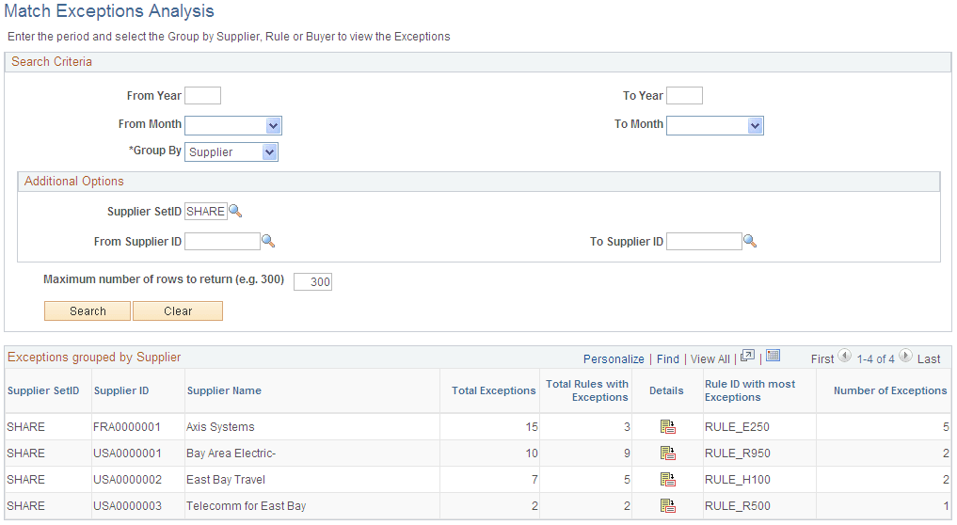Image resolution: width=957 pixels, height=525 pixels.
Task: Click the View All link
Action: click(x=710, y=359)
